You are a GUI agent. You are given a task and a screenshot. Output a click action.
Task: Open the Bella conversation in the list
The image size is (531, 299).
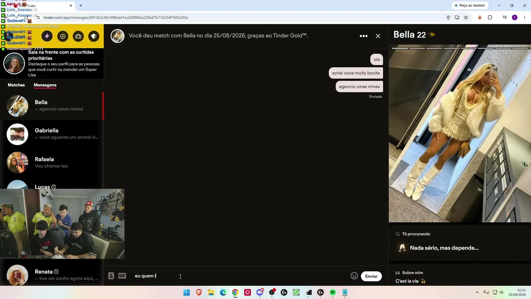tap(52, 105)
